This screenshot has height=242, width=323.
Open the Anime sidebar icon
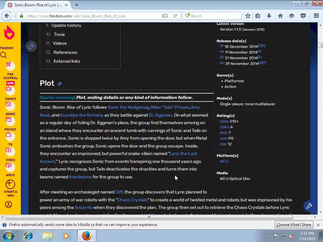click(x=10, y=105)
